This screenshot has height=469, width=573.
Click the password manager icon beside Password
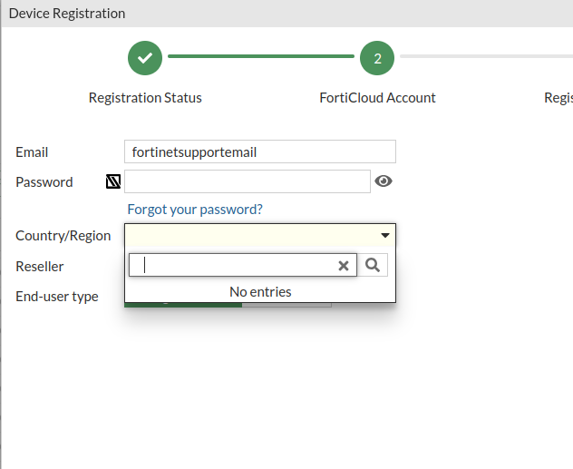[113, 181]
